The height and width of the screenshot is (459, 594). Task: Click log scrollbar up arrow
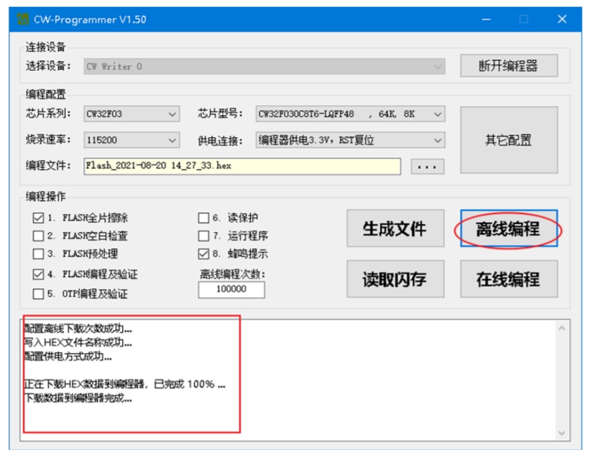(562, 328)
